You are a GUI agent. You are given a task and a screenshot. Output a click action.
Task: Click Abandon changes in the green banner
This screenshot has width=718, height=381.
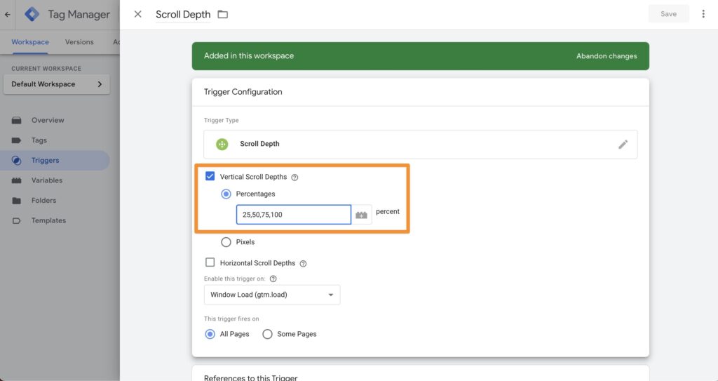(x=607, y=56)
